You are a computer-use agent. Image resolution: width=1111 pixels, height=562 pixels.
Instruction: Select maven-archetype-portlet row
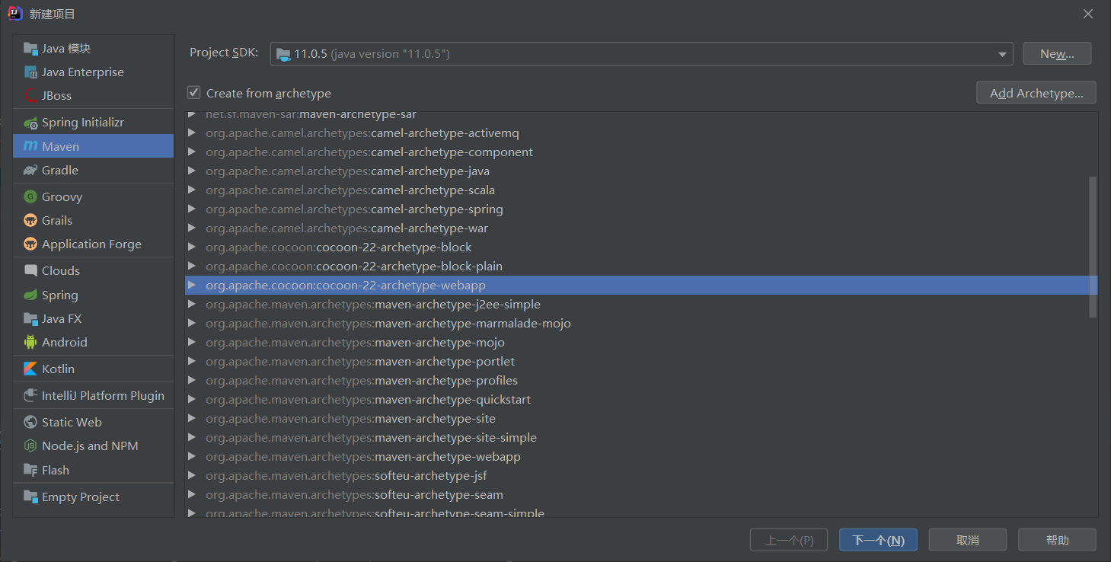pos(641,362)
